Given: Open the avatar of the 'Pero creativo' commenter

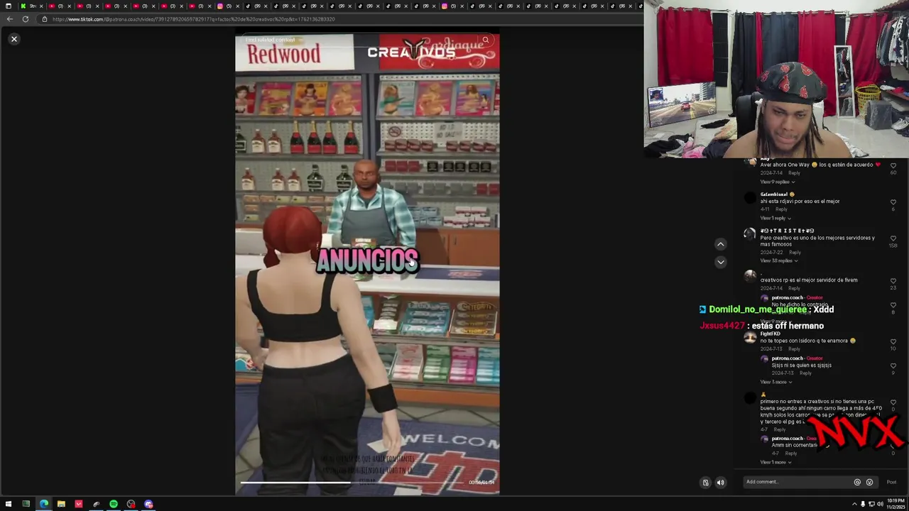Looking at the screenshot, I should [x=750, y=233].
